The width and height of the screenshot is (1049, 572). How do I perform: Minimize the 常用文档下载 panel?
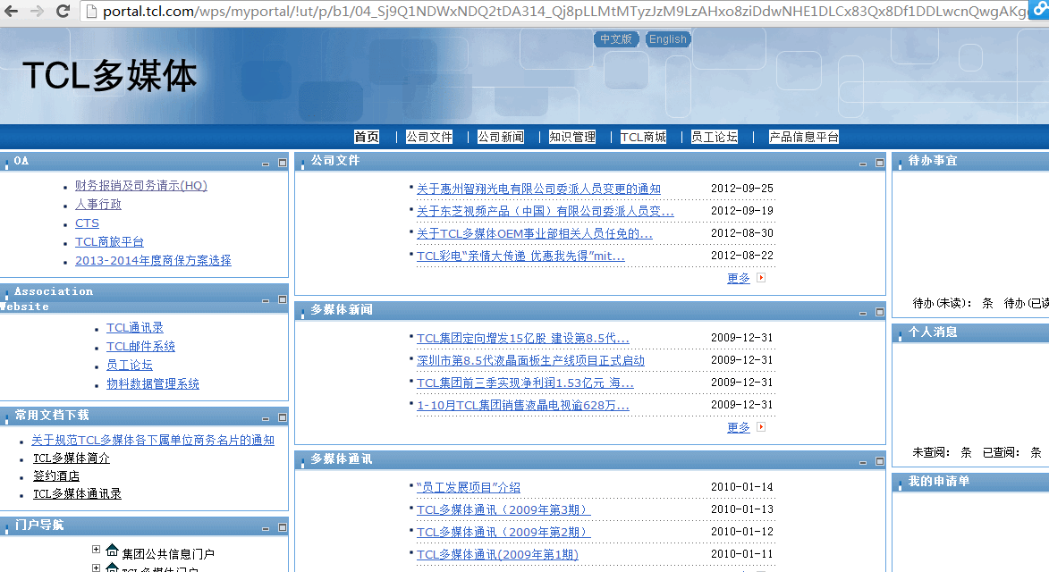click(x=266, y=418)
